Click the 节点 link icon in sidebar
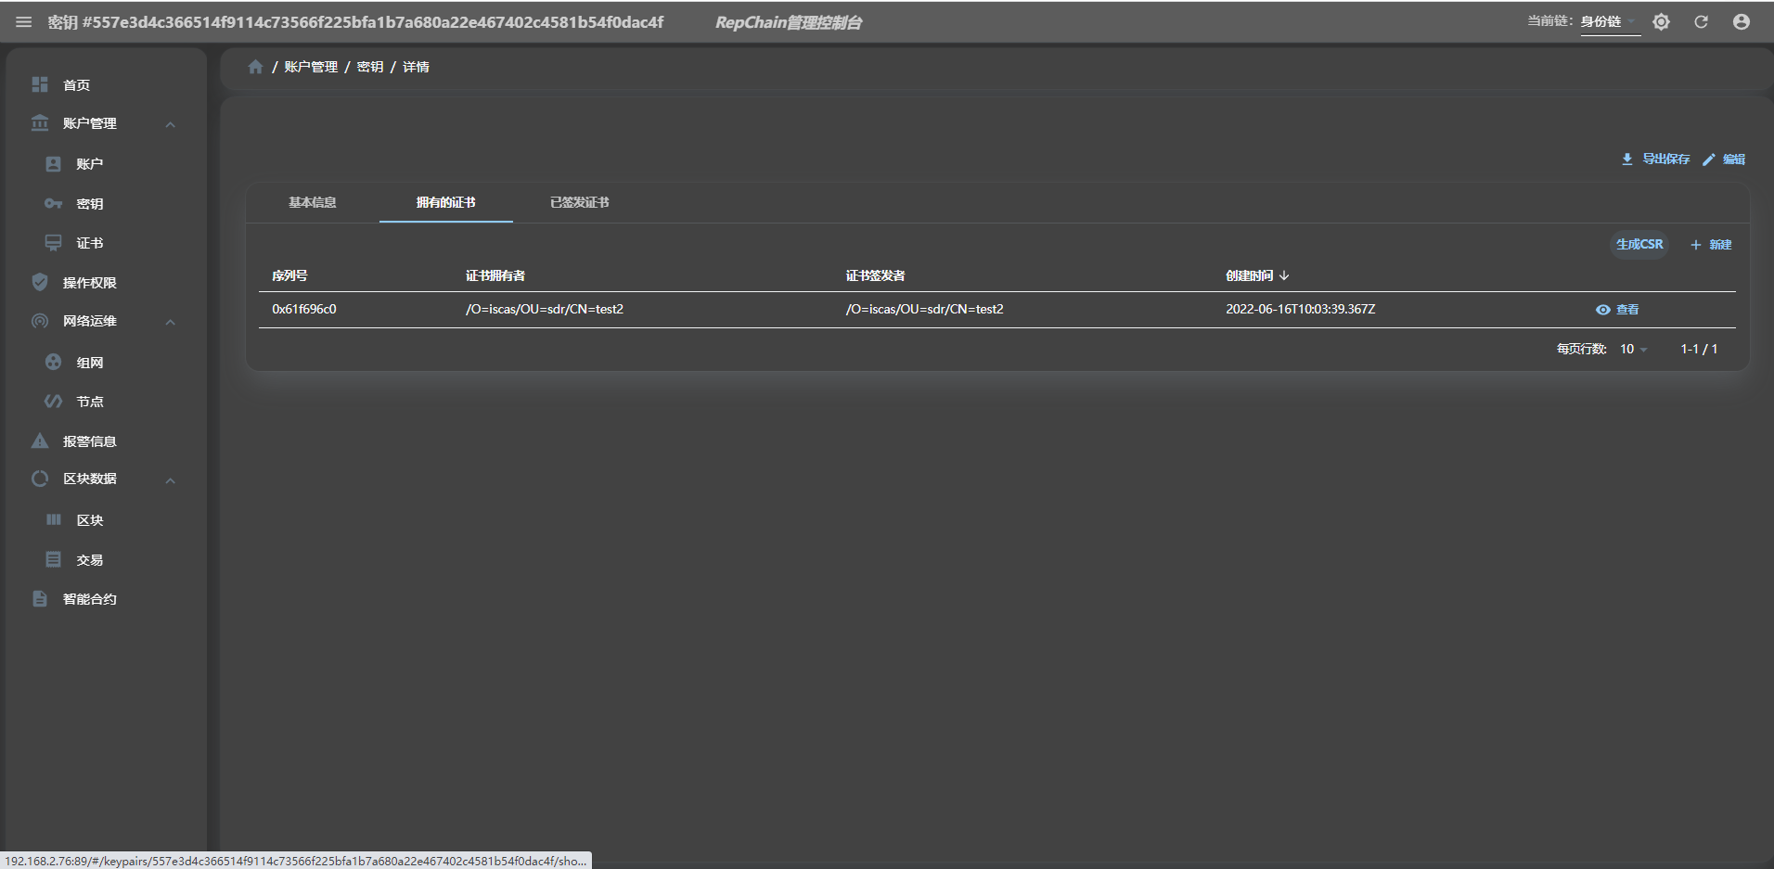This screenshot has width=1774, height=869. (53, 401)
